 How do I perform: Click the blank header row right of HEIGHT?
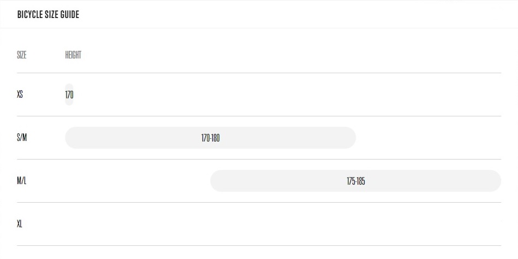pos(291,55)
